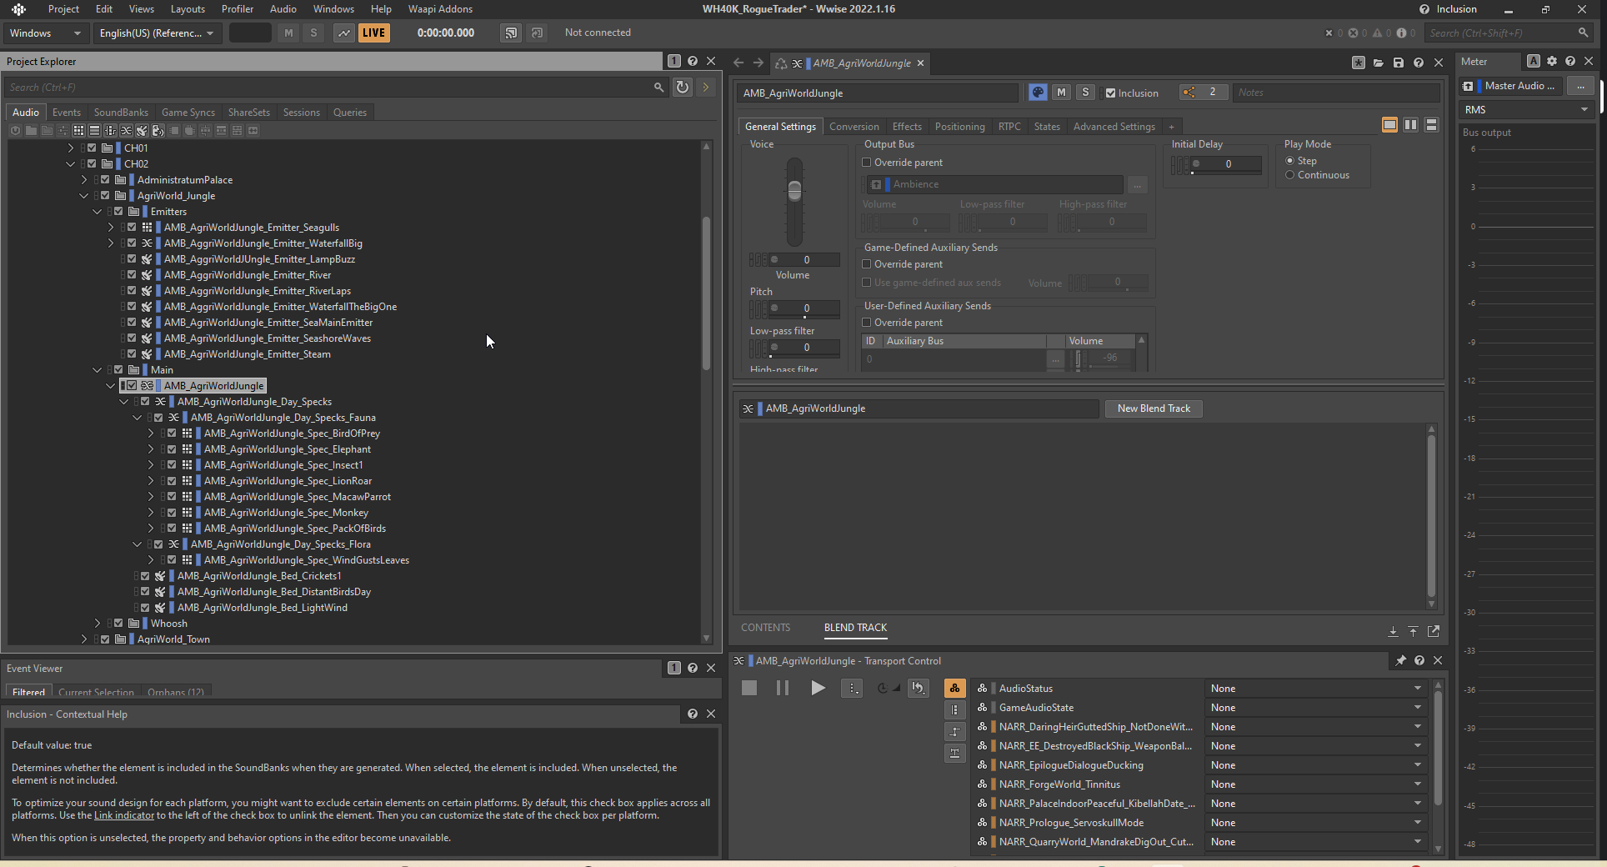Open the references share icon showing 2
The height and width of the screenshot is (867, 1607).
coord(1203,93)
